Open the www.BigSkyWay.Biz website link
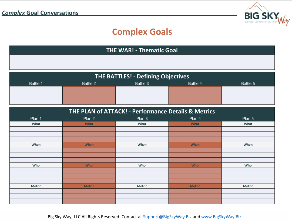292x222 pixels. pyautogui.click(x=221, y=217)
